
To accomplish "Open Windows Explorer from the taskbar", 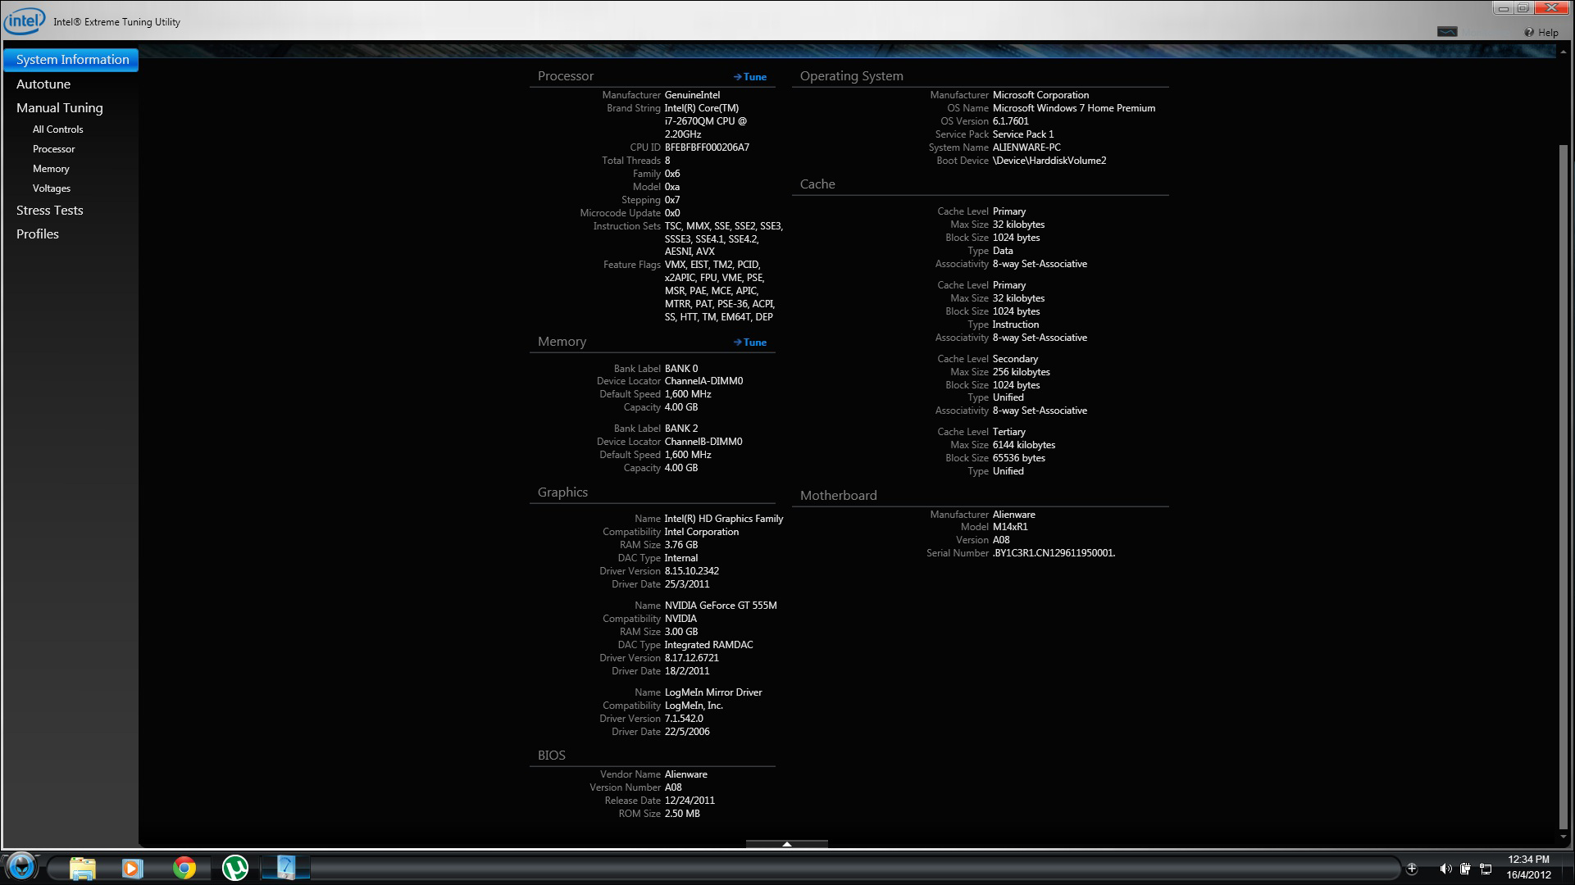I will pos(83,868).
